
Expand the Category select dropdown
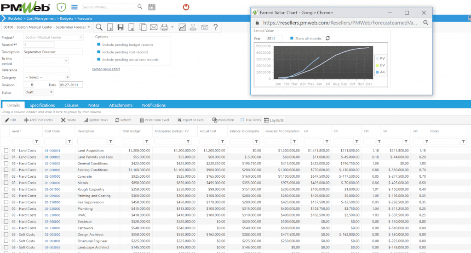[x=68, y=78]
